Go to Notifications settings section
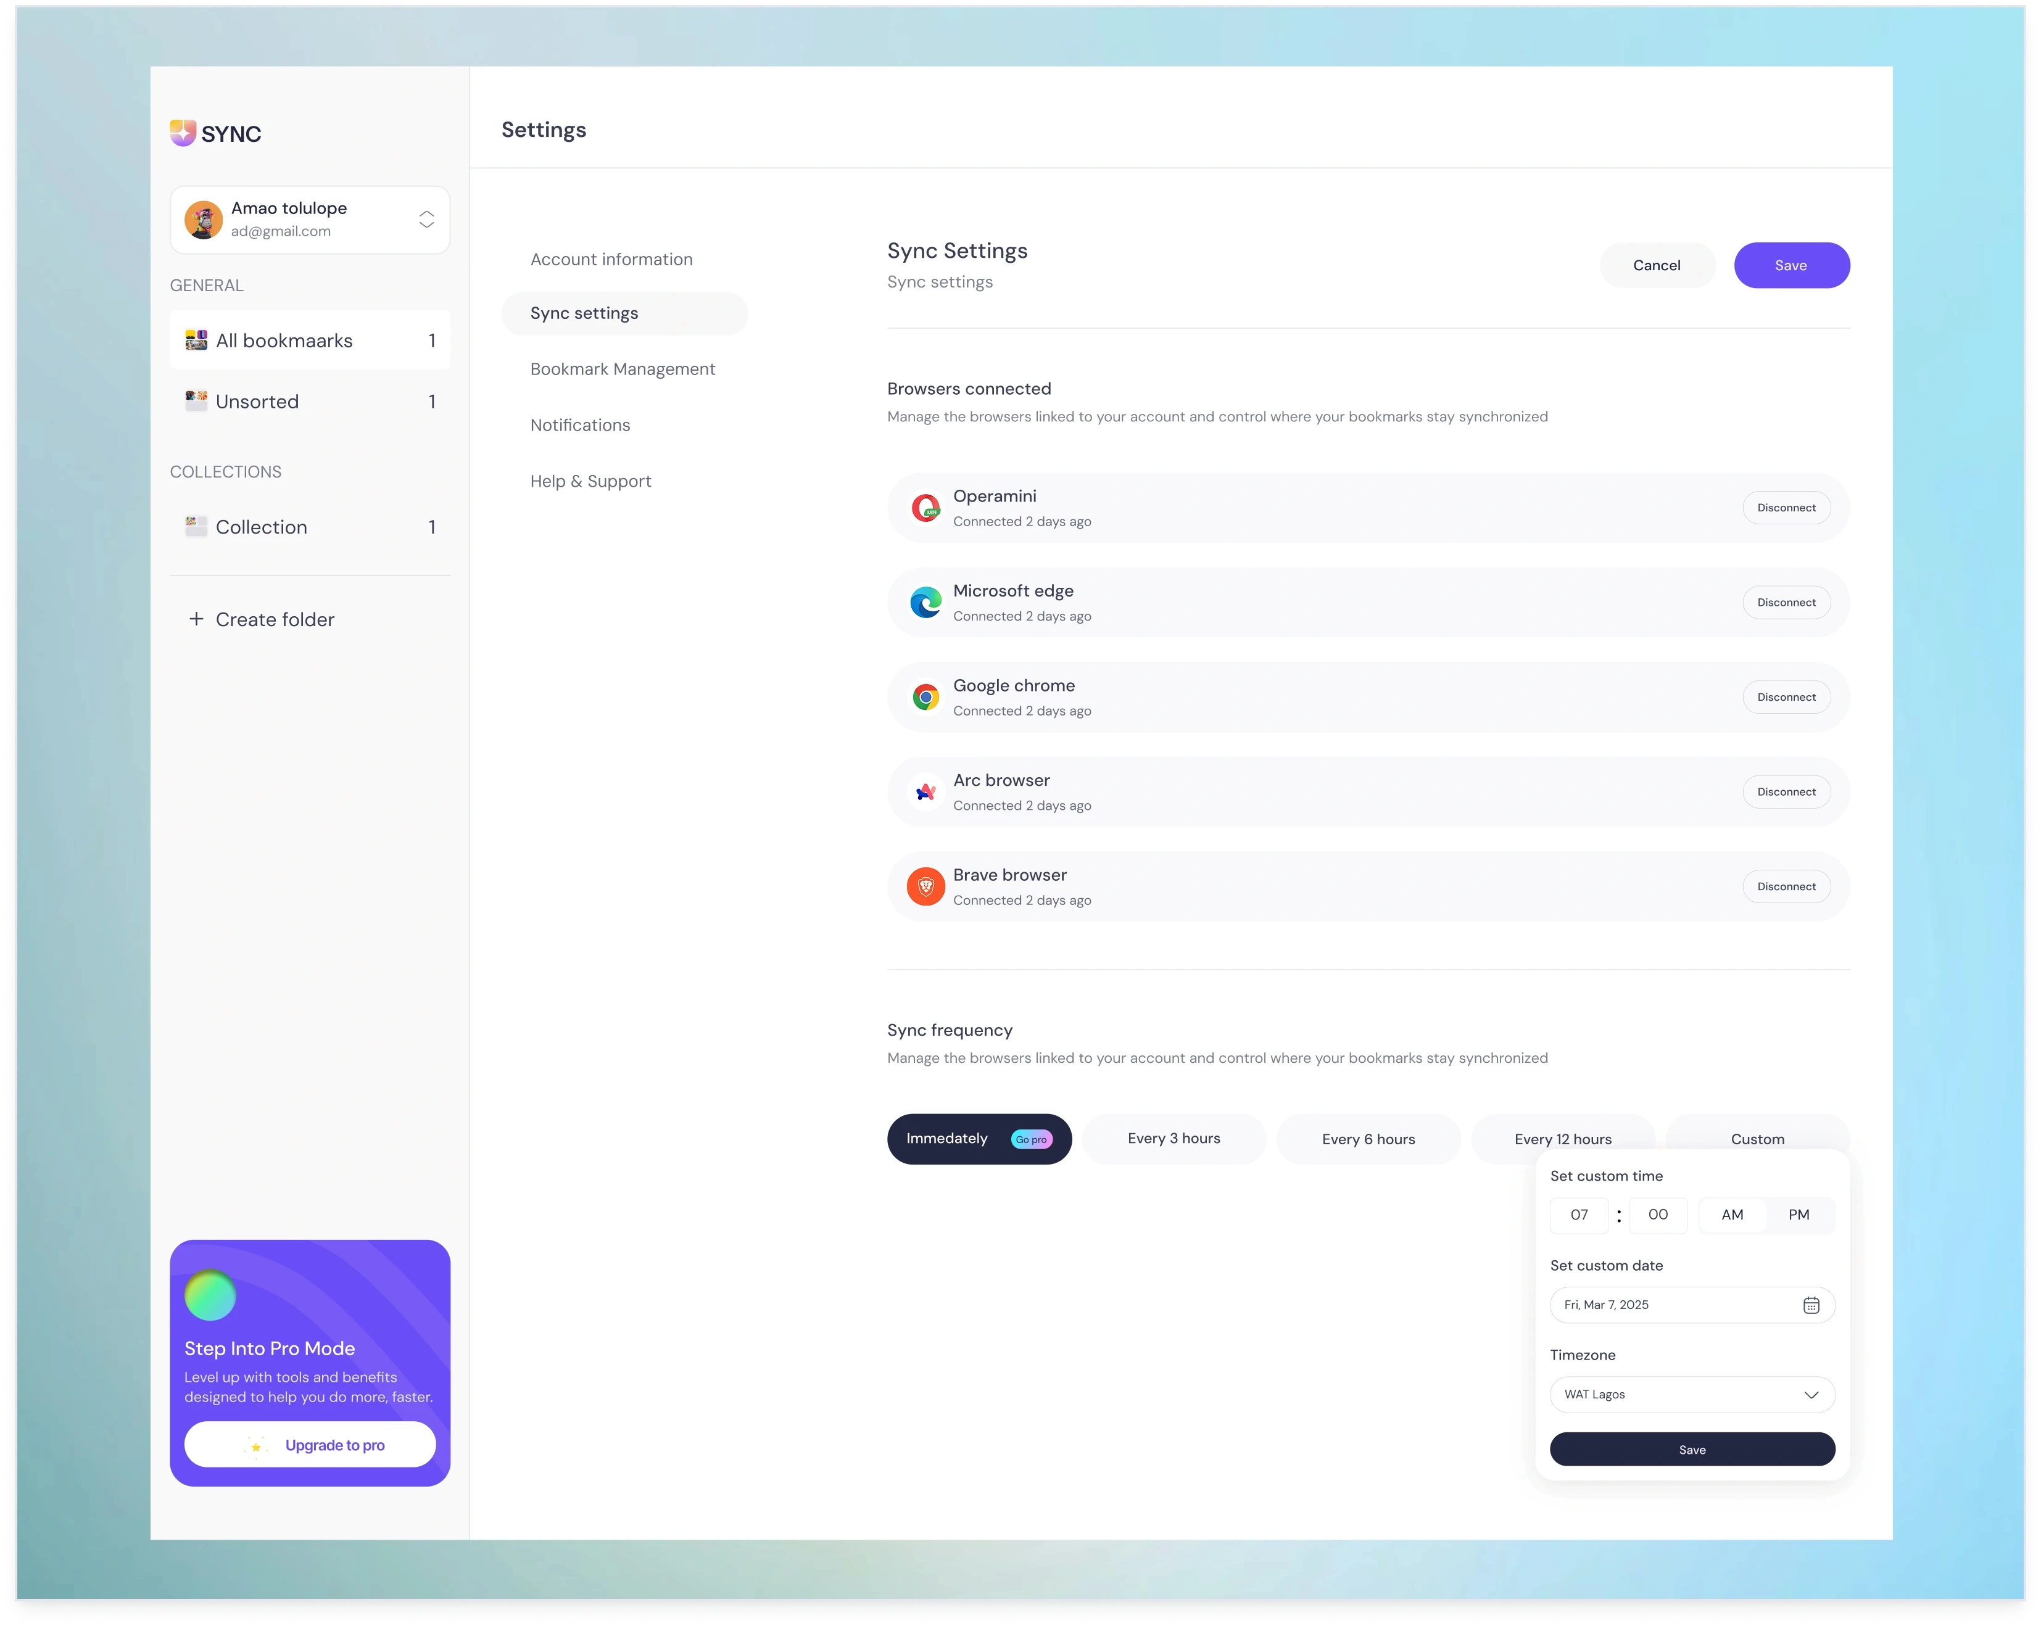The width and height of the screenshot is (2041, 1626). tap(579, 425)
